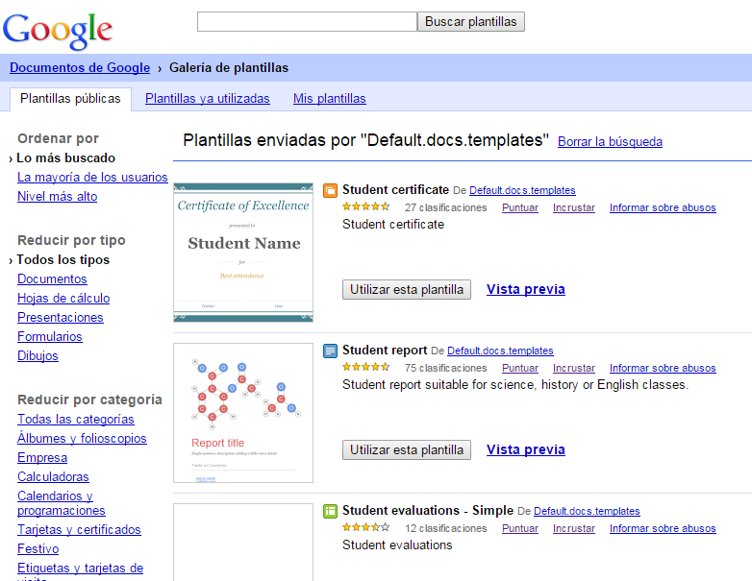
Task: Click the Borrar la búsqueda link
Action: 610,142
